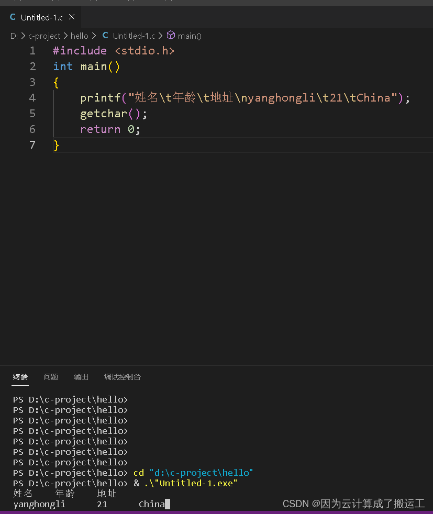This screenshot has width=433, height=514.
Task: Select the Untitled-1.c editor tab
Action: click(x=42, y=17)
